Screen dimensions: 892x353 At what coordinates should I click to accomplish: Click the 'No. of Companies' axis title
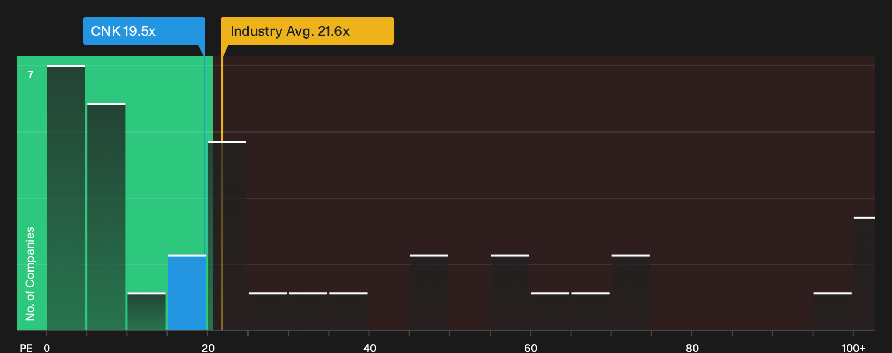30,274
